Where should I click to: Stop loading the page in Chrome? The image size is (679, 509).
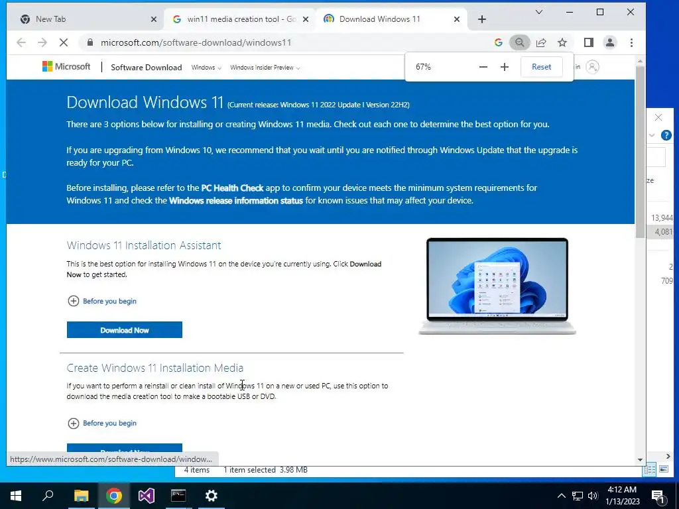click(63, 42)
